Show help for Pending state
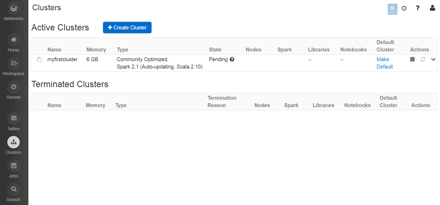This screenshot has height=205, width=440. [x=232, y=59]
